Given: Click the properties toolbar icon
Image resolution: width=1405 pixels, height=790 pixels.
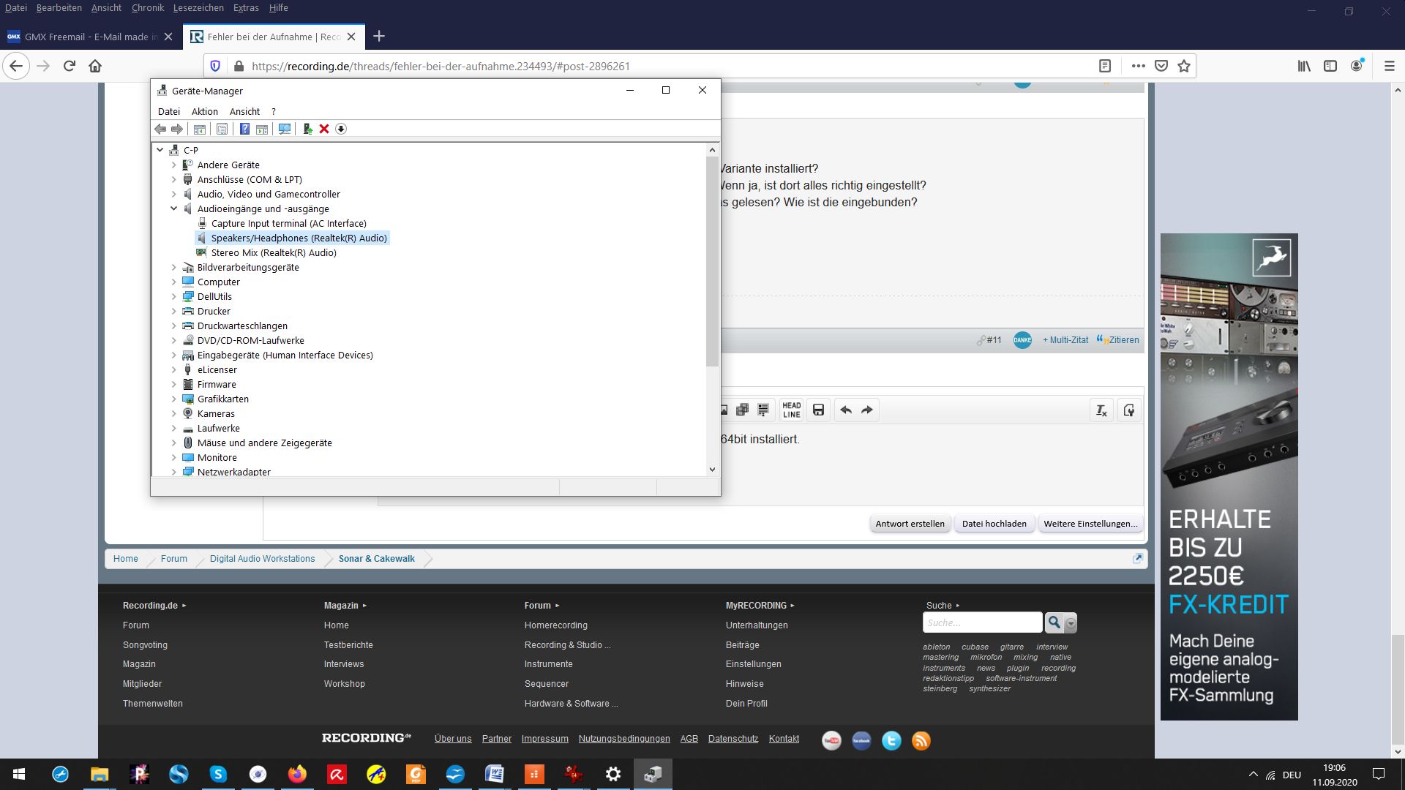Looking at the screenshot, I should (222, 129).
